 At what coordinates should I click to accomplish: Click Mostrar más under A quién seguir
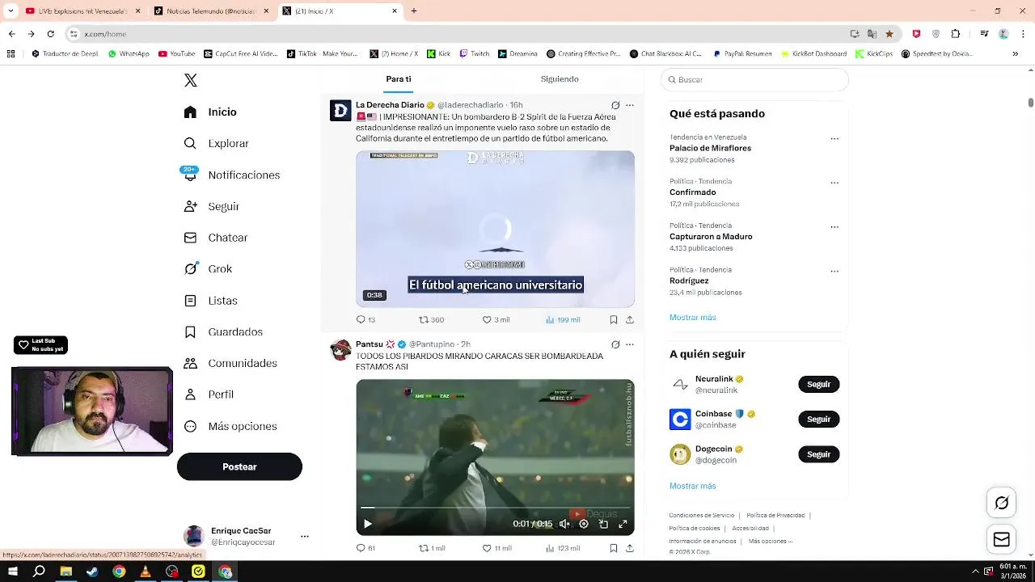(692, 486)
